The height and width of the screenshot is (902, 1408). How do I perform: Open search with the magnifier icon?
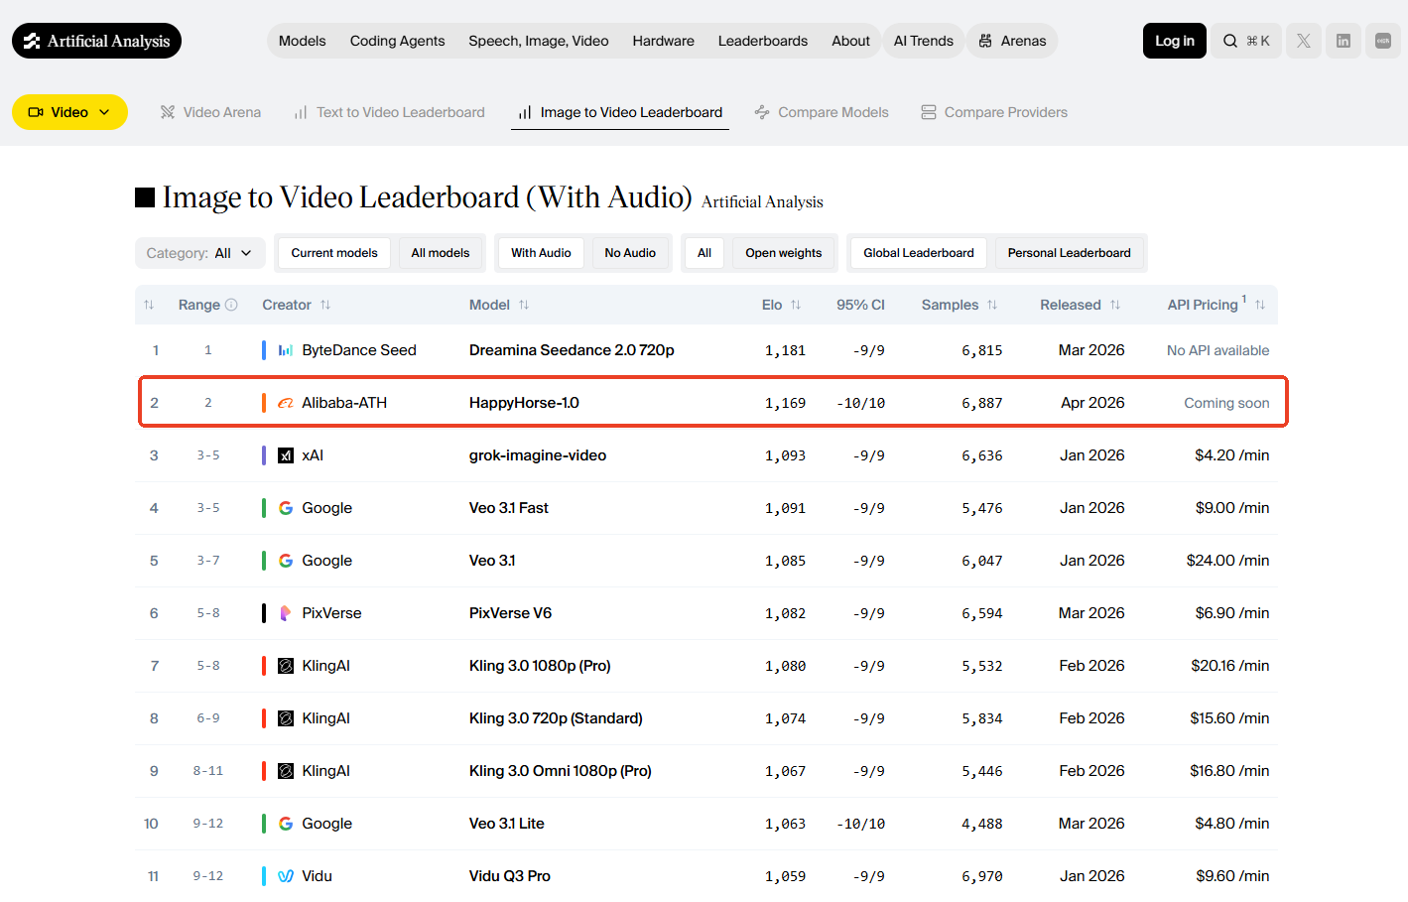point(1230,41)
